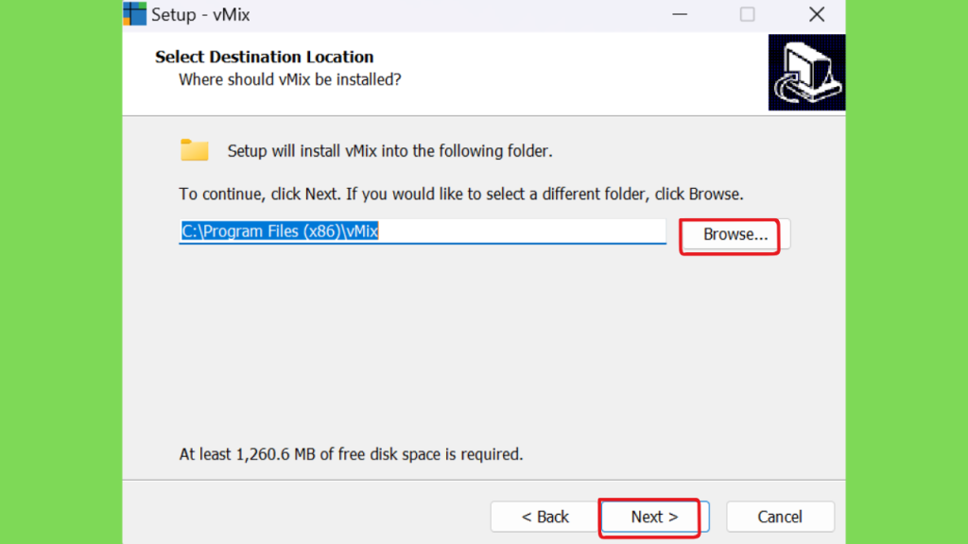Screen dimensions: 968x544
Task: Minimize the vMix Setup window
Action: point(680,14)
